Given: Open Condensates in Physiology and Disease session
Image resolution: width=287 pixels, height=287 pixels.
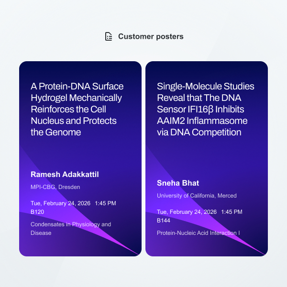Looking at the screenshot, I should click(71, 229).
